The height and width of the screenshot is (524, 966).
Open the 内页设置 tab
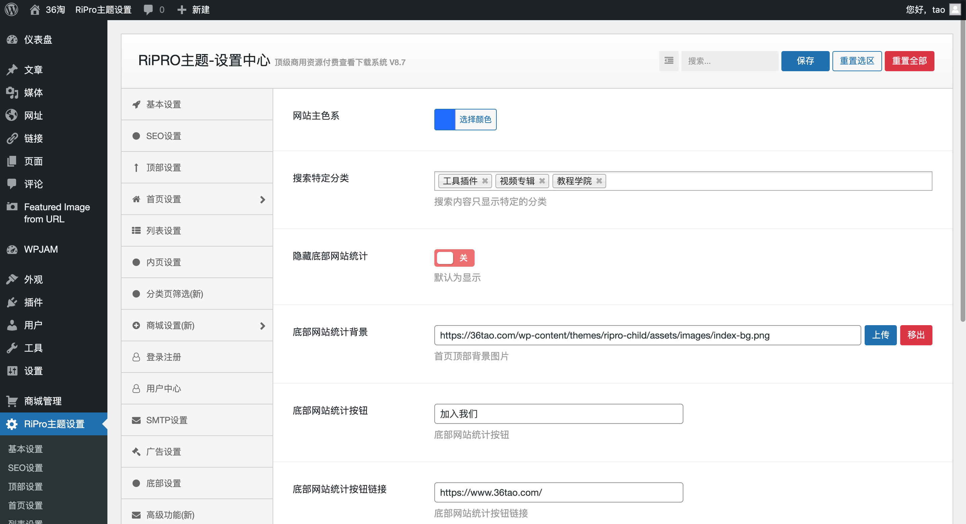click(x=197, y=262)
